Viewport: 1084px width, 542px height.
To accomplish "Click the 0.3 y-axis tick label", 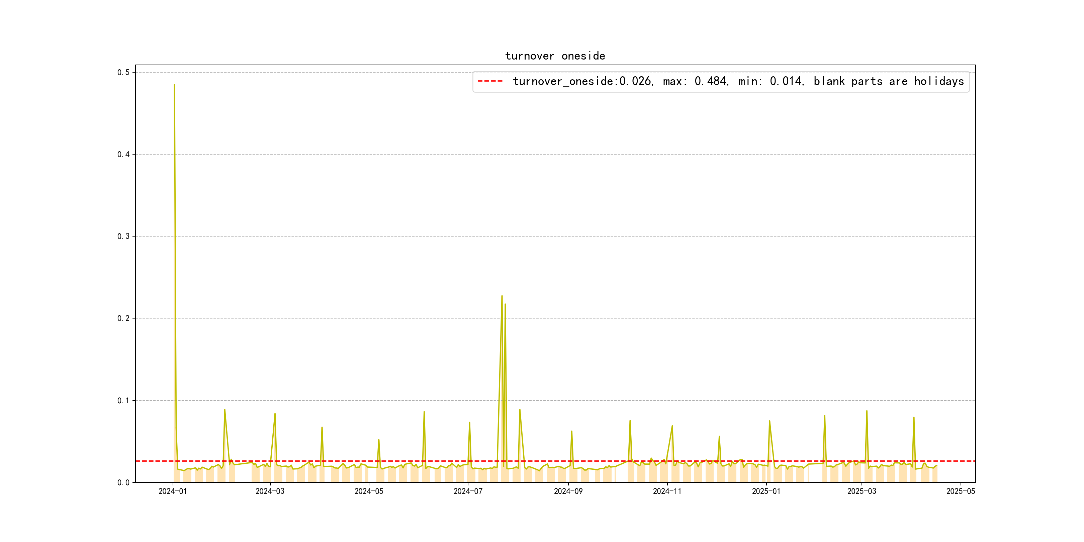I will coord(123,237).
